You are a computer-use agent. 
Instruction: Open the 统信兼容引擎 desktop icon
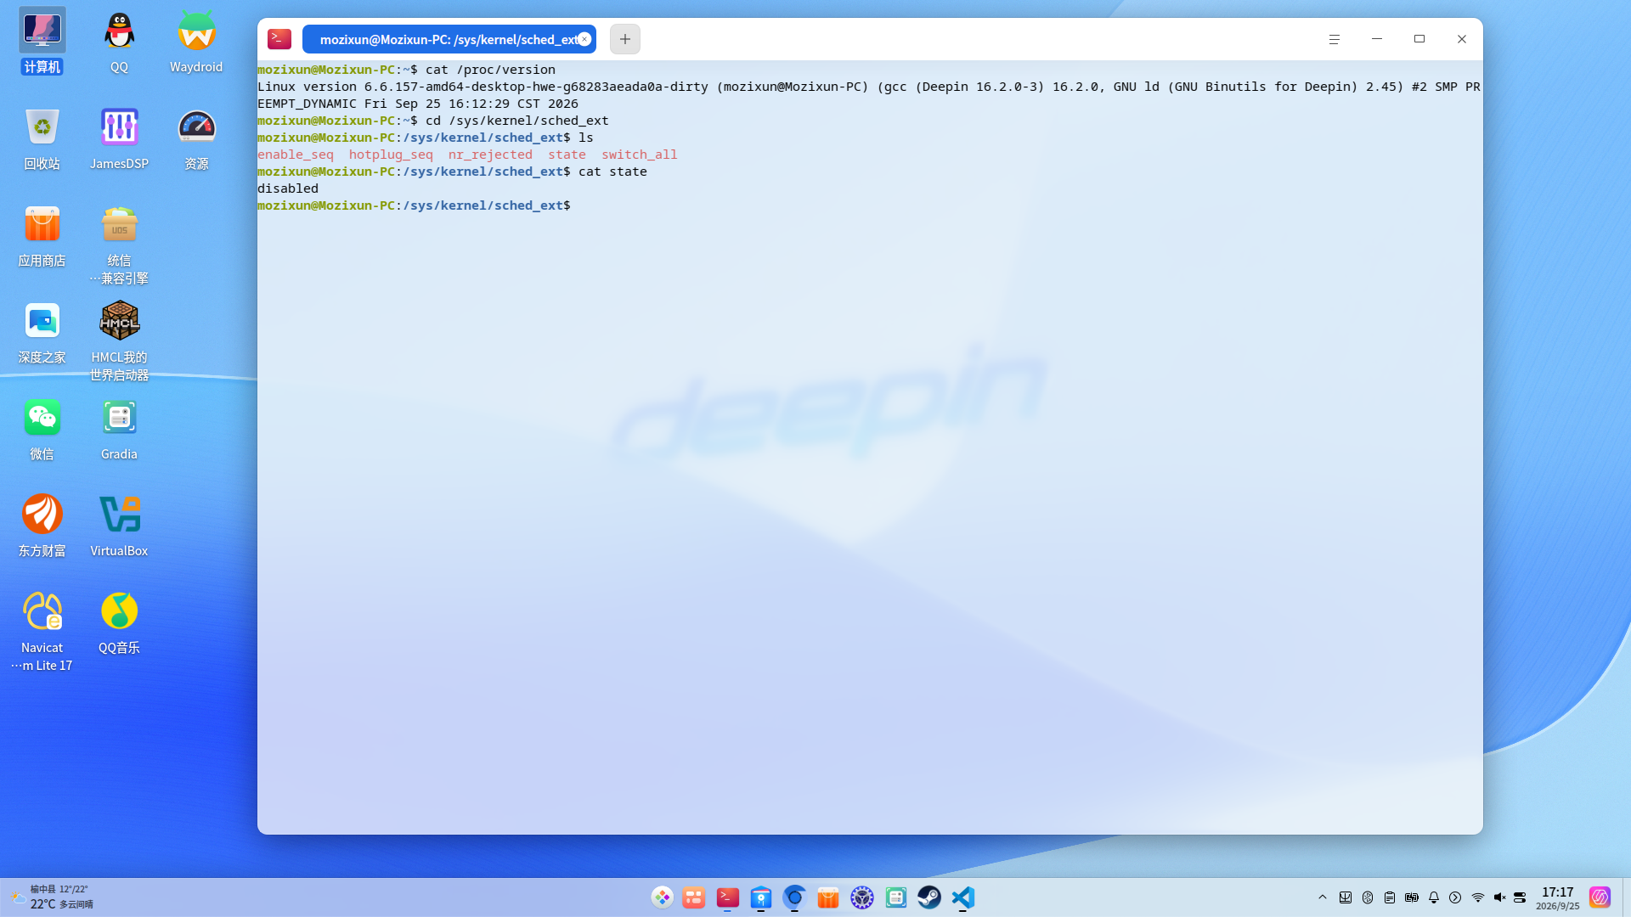pos(119,243)
